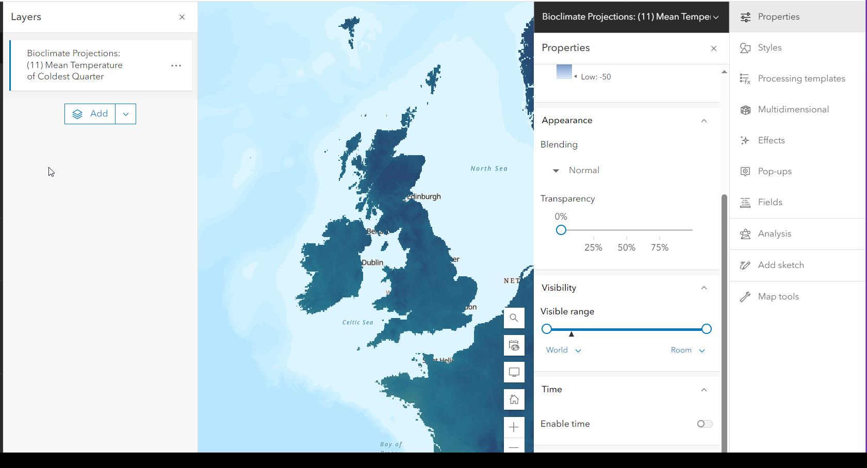
Task: Zoom in with the plus button
Action: click(x=514, y=427)
